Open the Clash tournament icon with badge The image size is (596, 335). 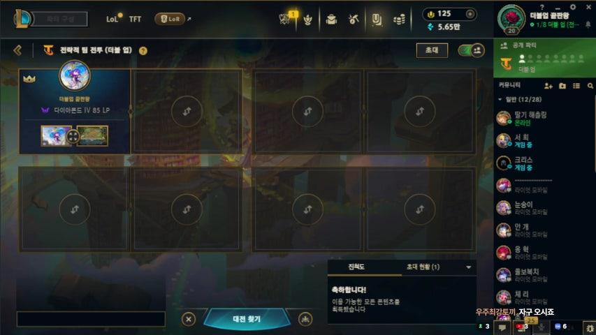[284, 19]
